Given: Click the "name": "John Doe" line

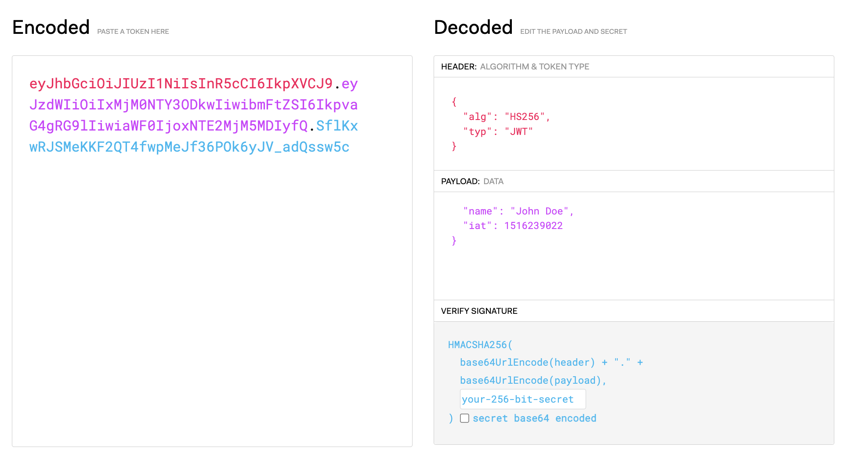Looking at the screenshot, I should click(x=518, y=211).
